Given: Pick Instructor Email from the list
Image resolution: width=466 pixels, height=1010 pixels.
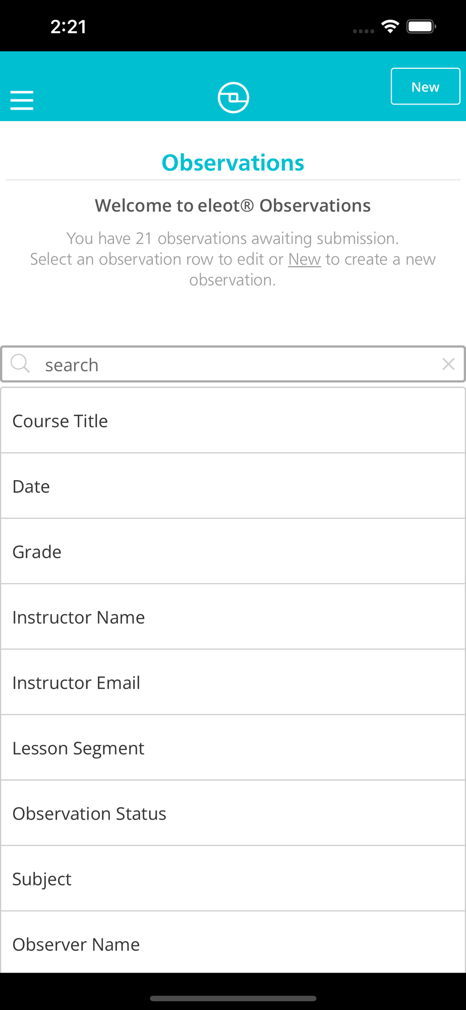Looking at the screenshot, I should point(232,682).
